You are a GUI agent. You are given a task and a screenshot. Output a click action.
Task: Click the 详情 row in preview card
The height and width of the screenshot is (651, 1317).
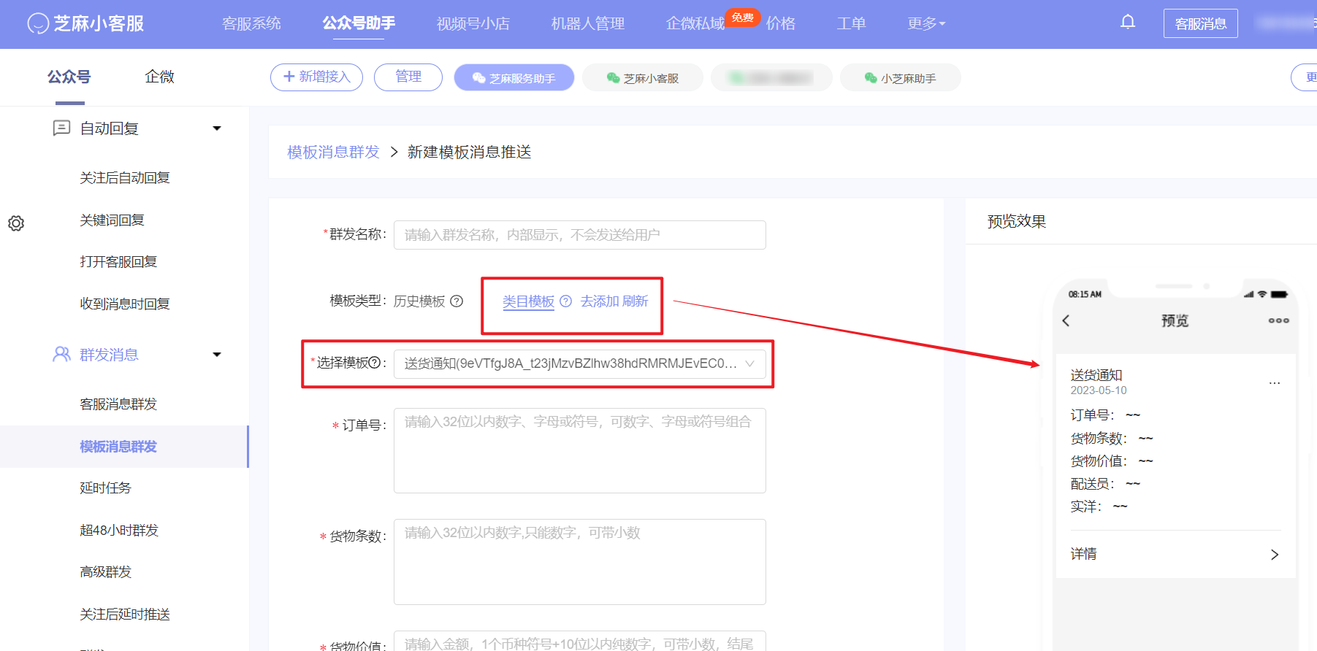click(1175, 555)
